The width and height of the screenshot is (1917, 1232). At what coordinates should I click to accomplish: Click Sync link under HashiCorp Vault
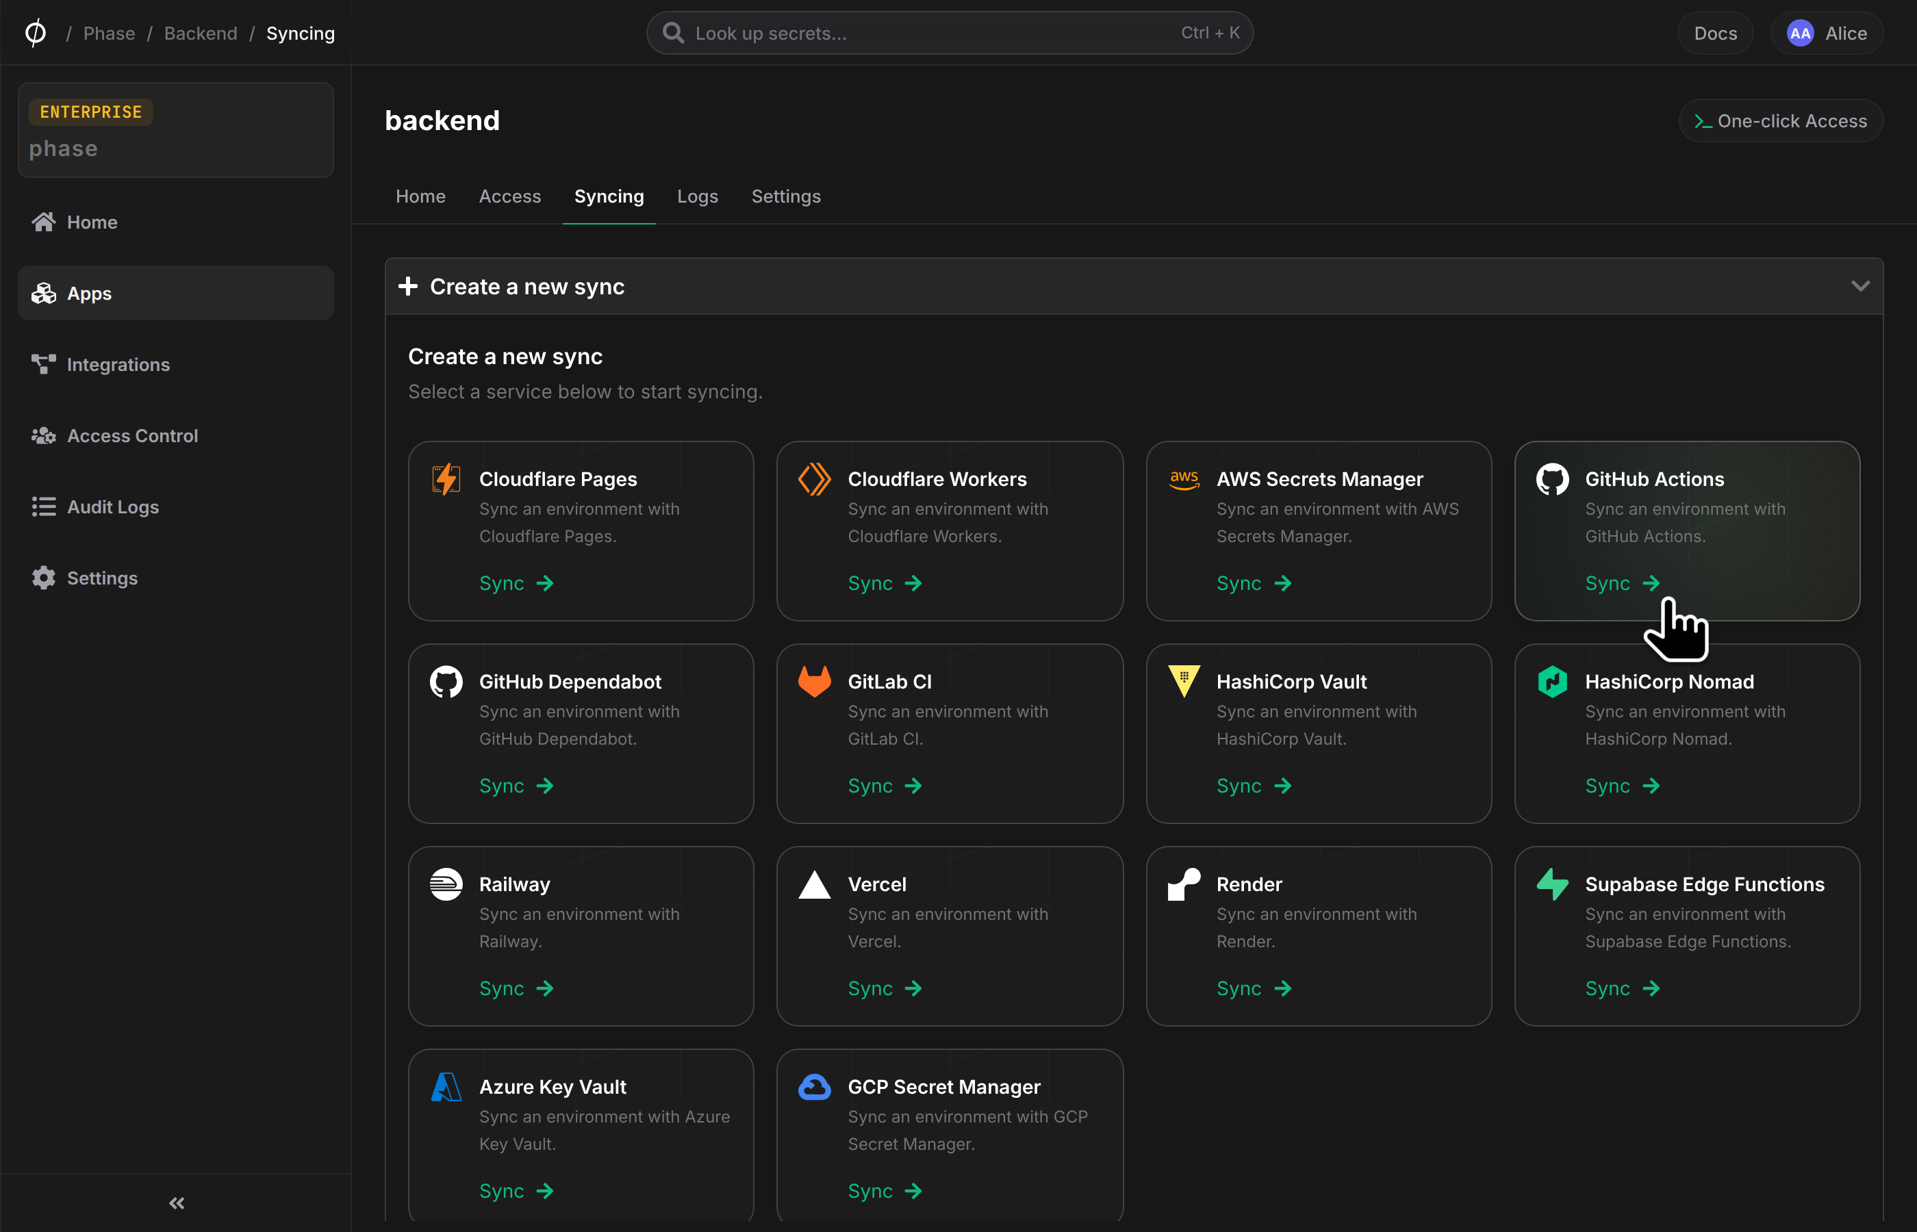(1254, 786)
